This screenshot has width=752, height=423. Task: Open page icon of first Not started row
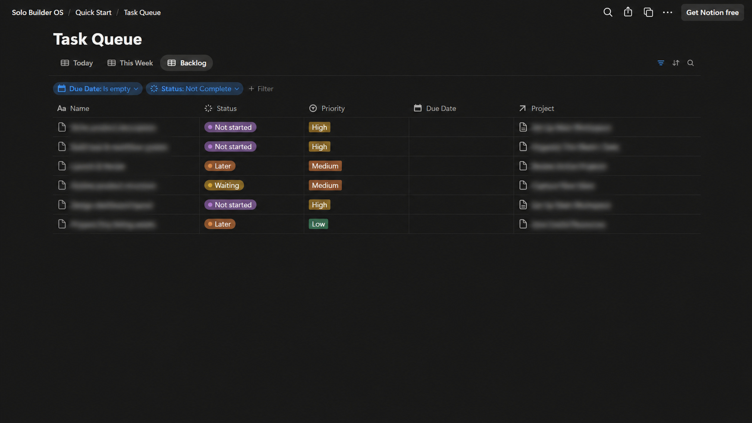tap(62, 127)
